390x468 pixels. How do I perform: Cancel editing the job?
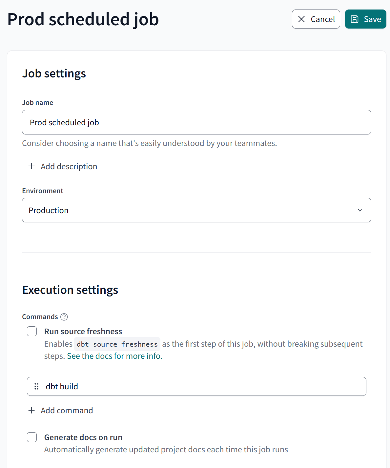tap(316, 19)
